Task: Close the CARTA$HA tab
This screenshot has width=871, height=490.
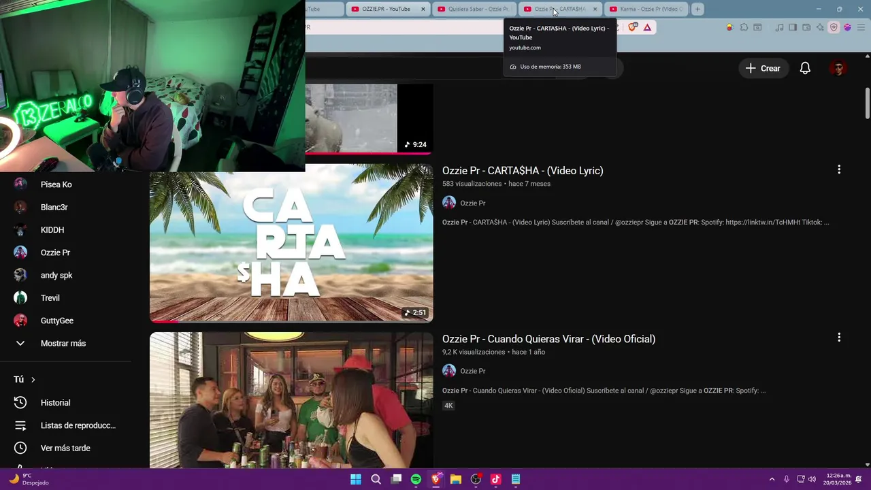Action: click(595, 9)
